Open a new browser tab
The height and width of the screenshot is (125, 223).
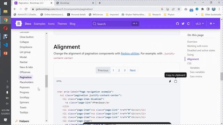coord(100,3)
